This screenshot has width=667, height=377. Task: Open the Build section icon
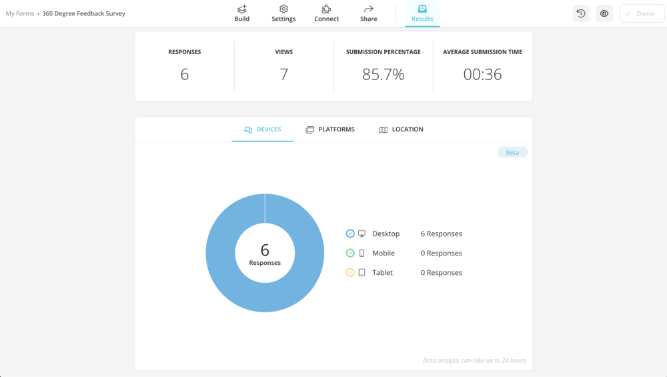pyautogui.click(x=242, y=9)
